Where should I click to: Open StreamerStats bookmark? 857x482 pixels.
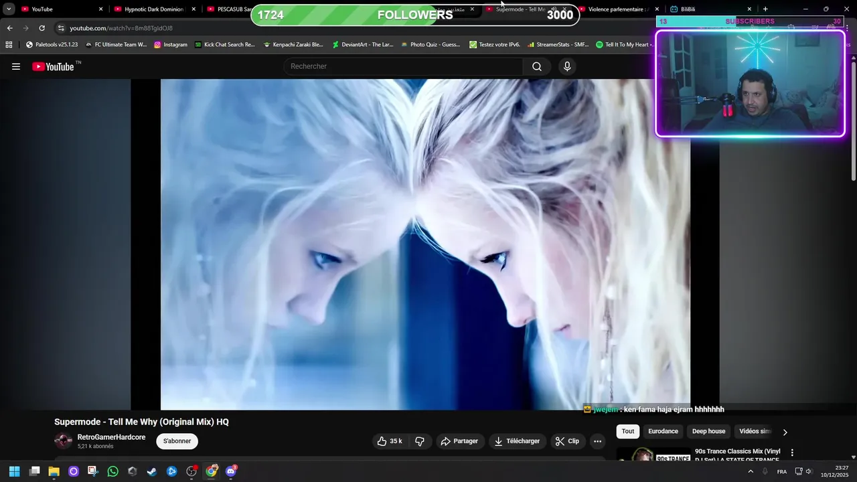pyautogui.click(x=558, y=45)
